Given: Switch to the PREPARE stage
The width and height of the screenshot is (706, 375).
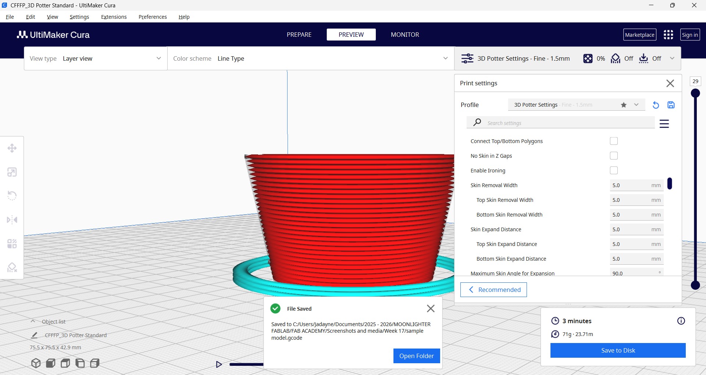Looking at the screenshot, I should (299, 35).
